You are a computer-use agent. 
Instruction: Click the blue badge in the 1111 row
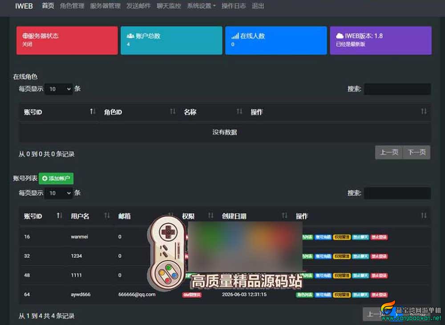coord(323,276)
